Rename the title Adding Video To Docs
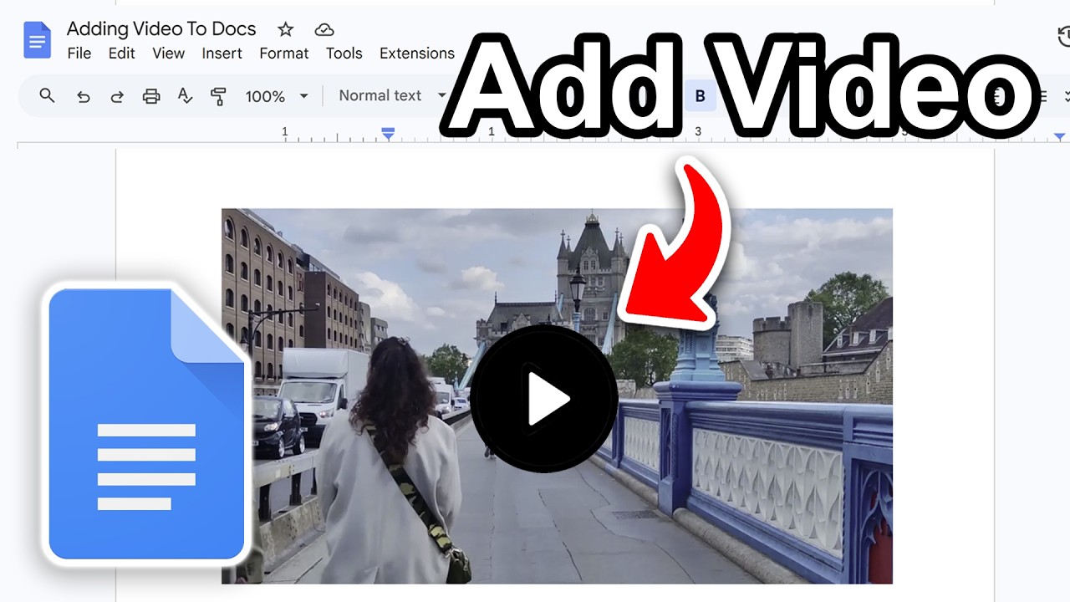The height and width of the screenshot is (602, 1070). (x=161, y=28)
